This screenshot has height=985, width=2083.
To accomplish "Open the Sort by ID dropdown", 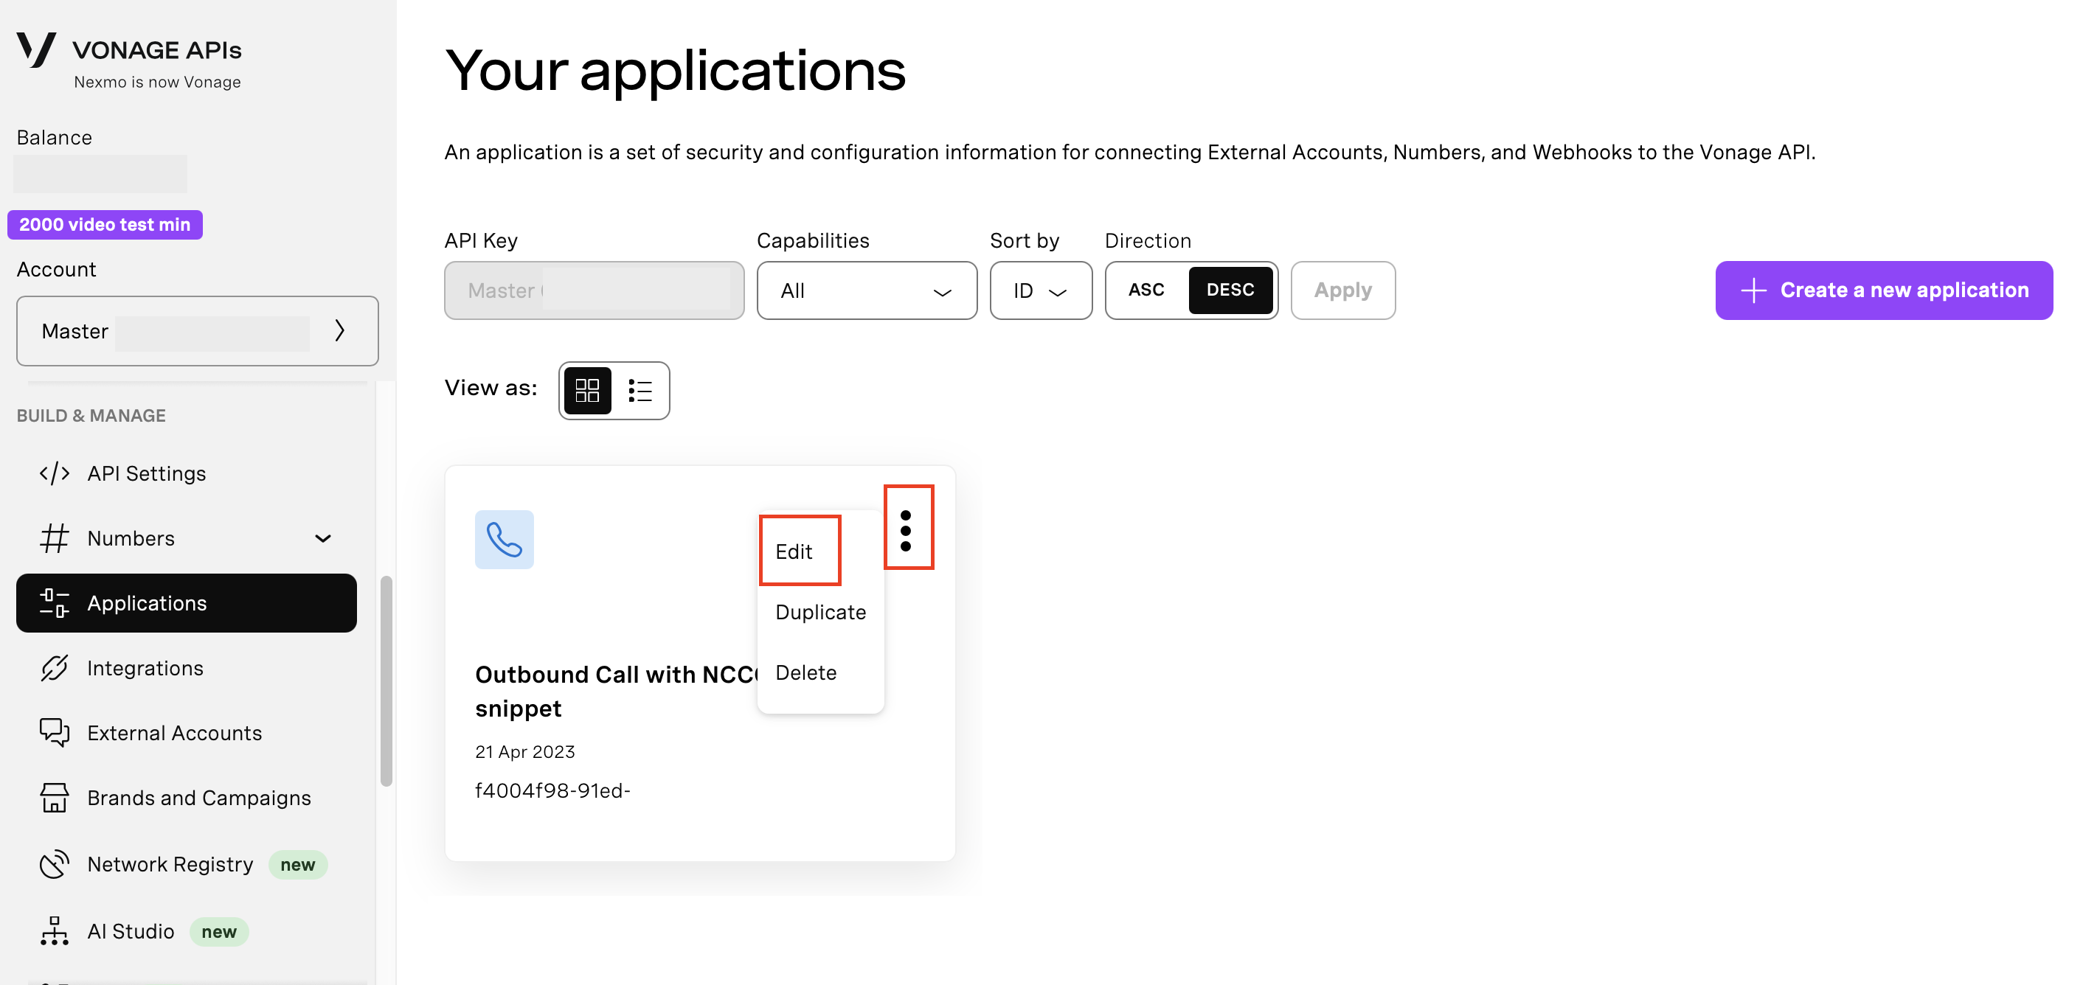I will pyautogui.click(x=1041, y=291).
